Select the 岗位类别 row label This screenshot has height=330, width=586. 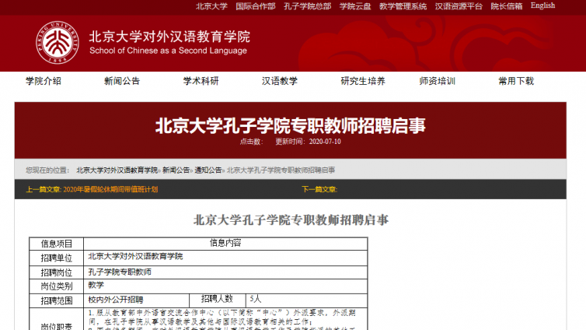pyautogui.click(x=57, y=286)
